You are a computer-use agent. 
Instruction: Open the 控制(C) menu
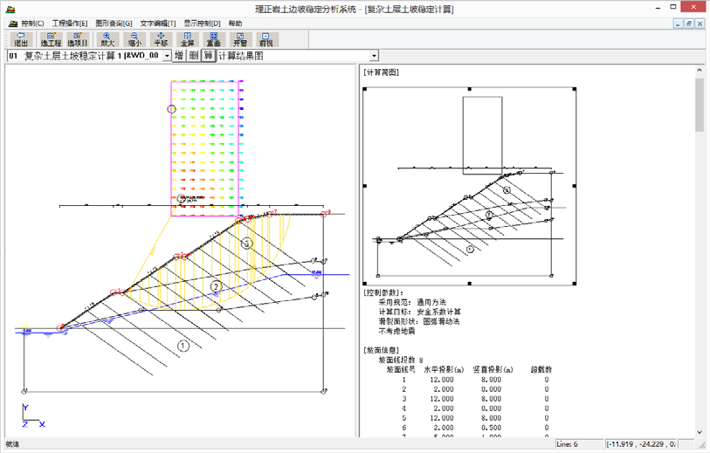pos(32,24)
